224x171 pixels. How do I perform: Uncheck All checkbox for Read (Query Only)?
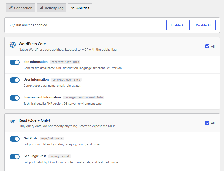click(x=207, y=123)
